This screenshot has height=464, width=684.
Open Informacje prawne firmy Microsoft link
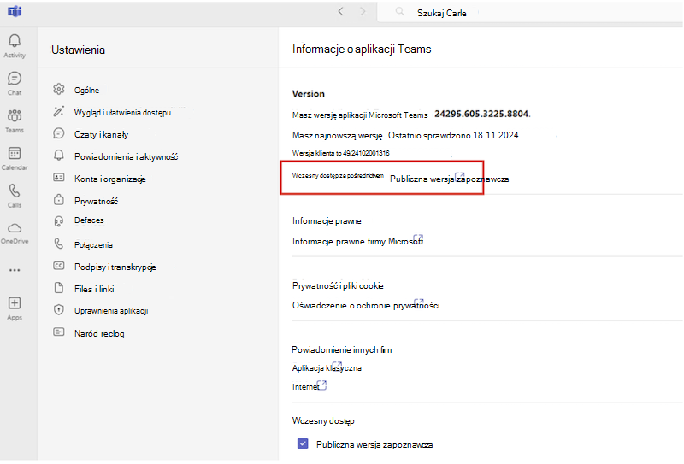357,241
